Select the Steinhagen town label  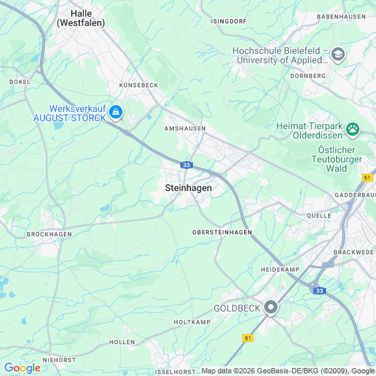coord(188,188)
